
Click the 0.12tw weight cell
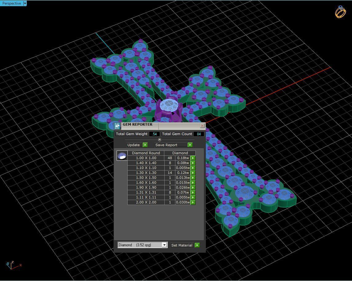183,173
